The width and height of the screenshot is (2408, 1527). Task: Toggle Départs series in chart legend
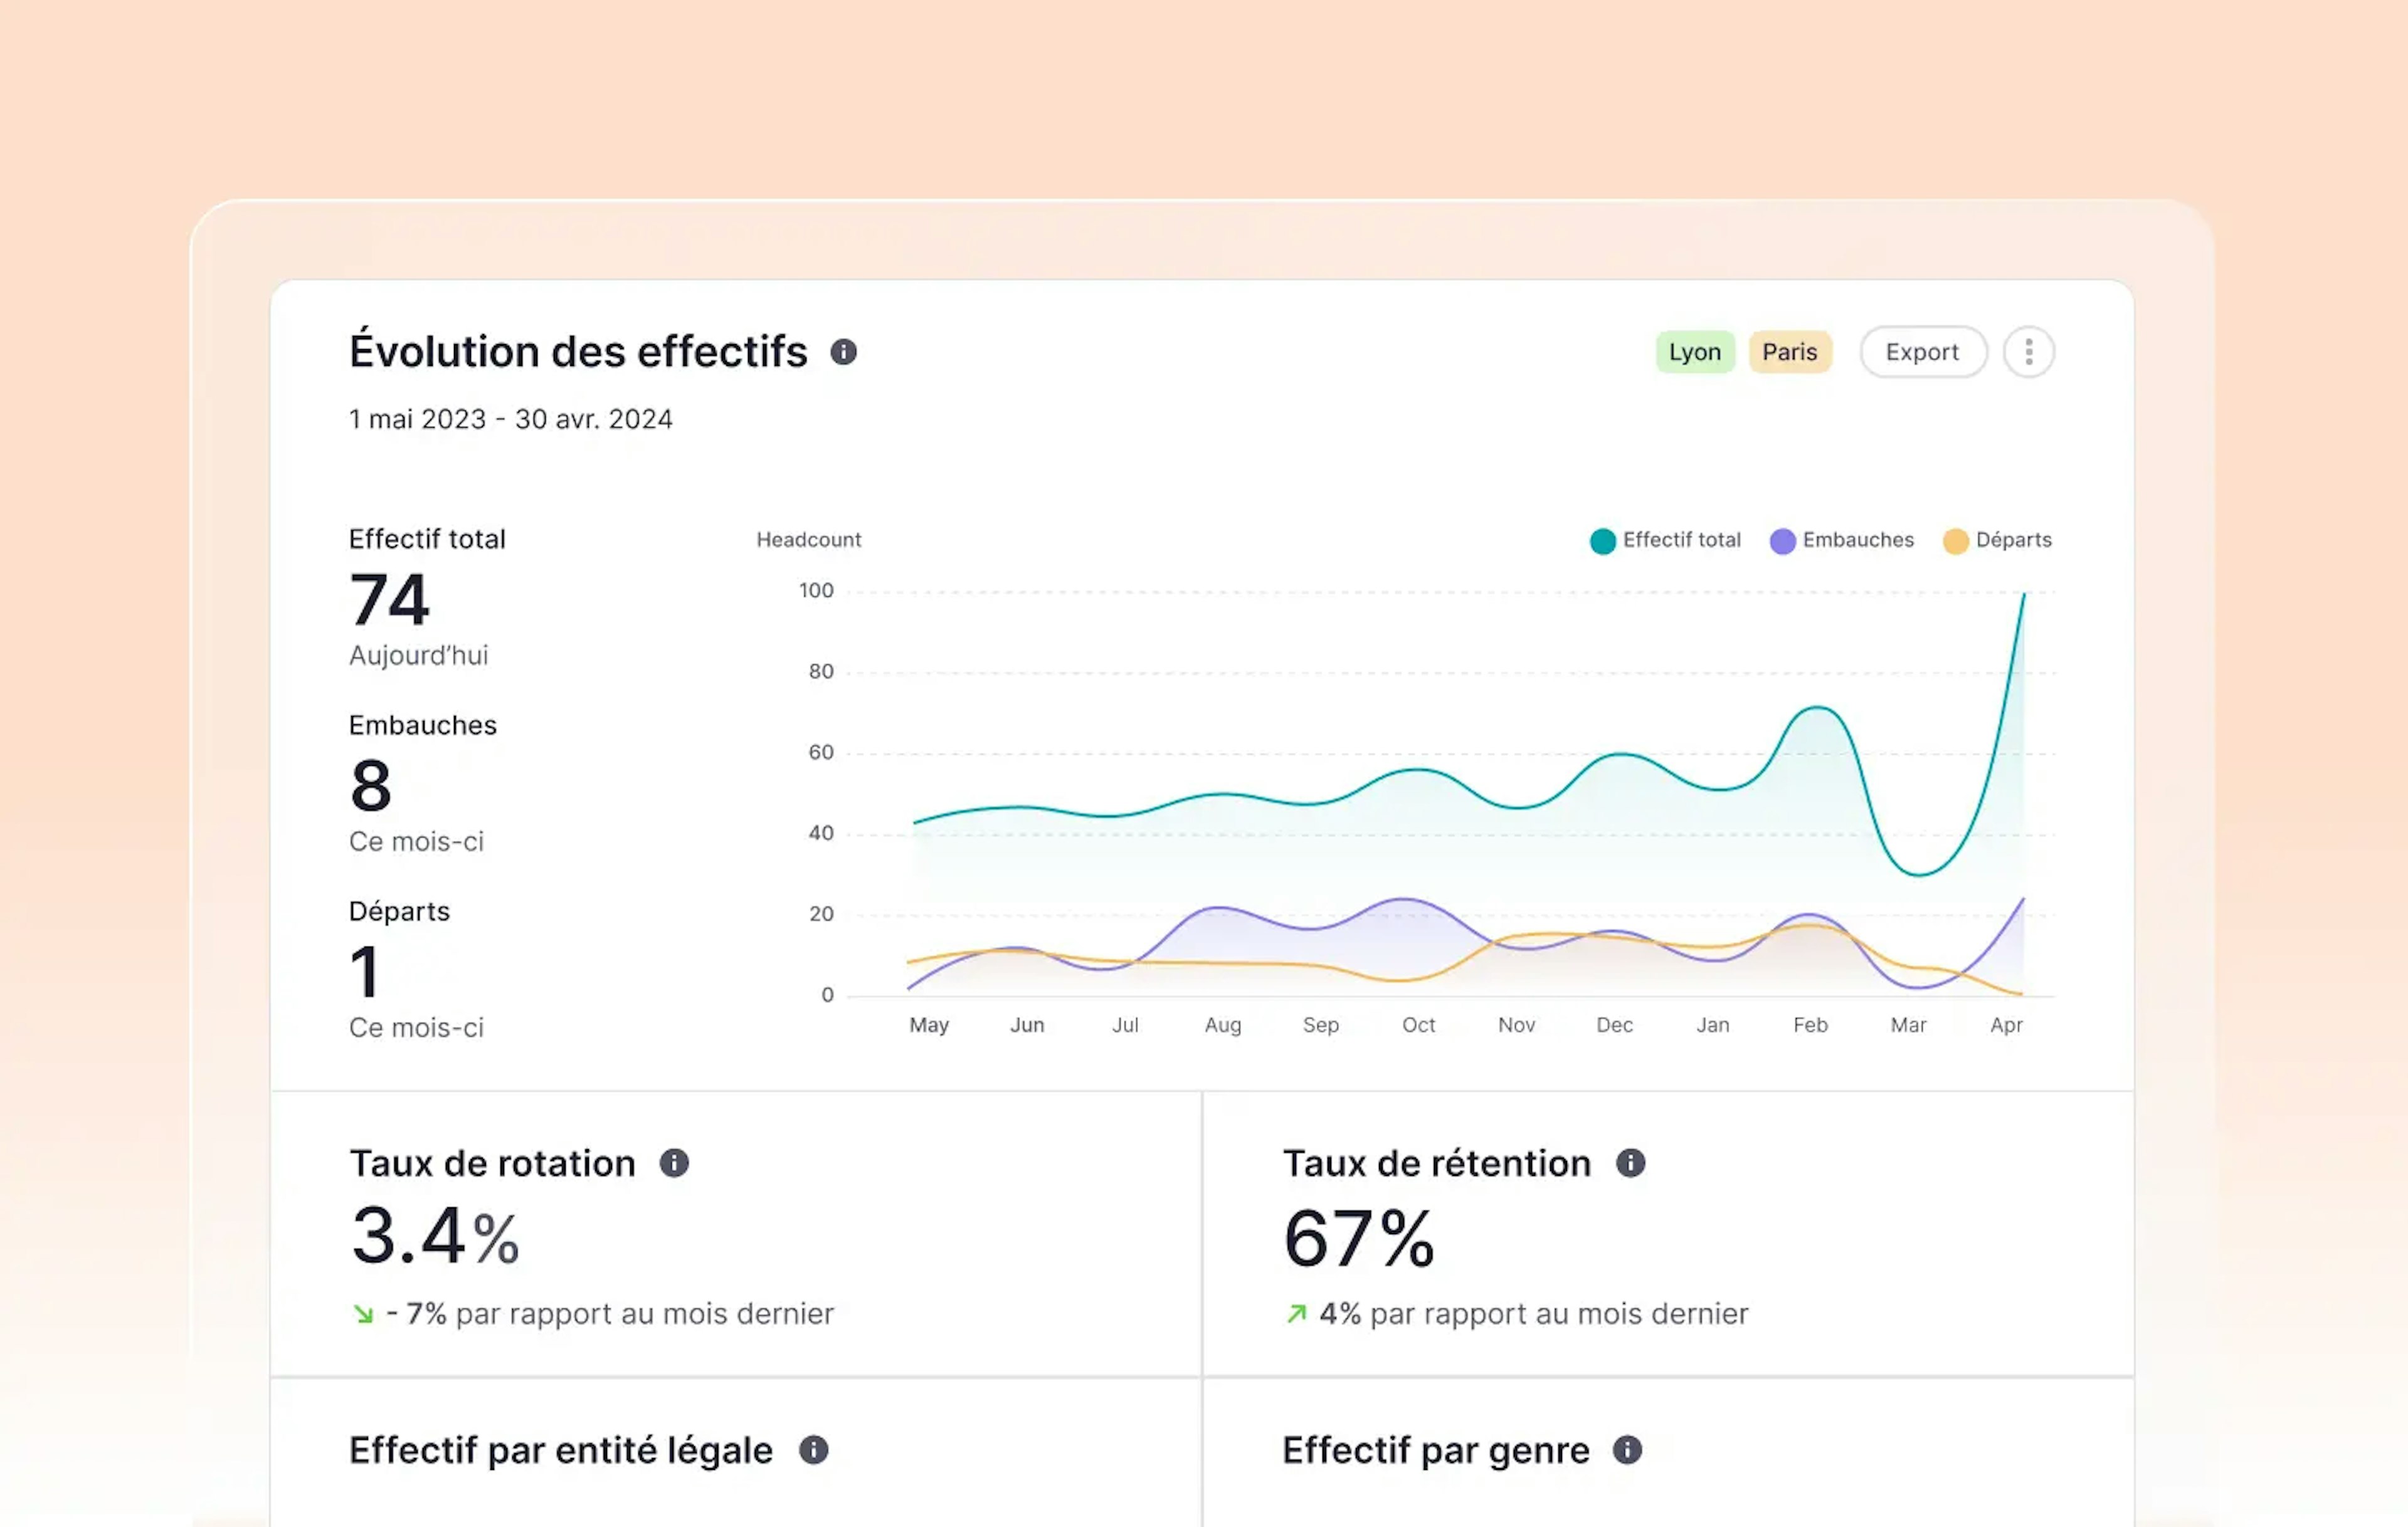(1997, 540)
